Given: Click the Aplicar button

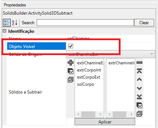Looking at the screenshot, I should [x=105, y=122].
